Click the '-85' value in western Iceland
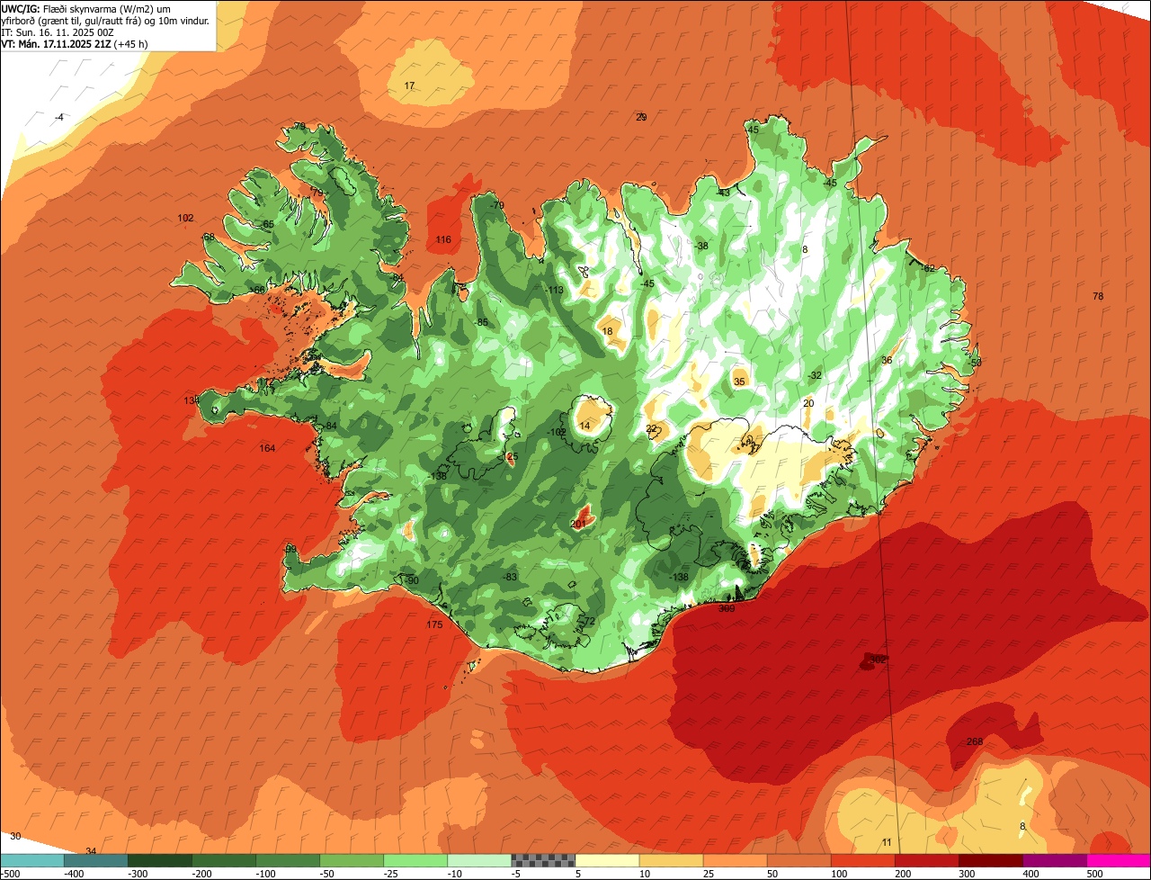Screen dimensions: 1151x880 coord(482,322)
